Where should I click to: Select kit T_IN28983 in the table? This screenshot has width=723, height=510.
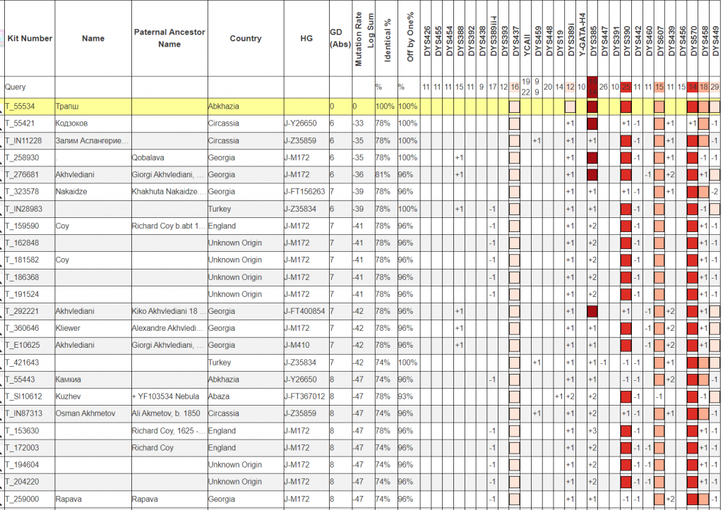23,209
